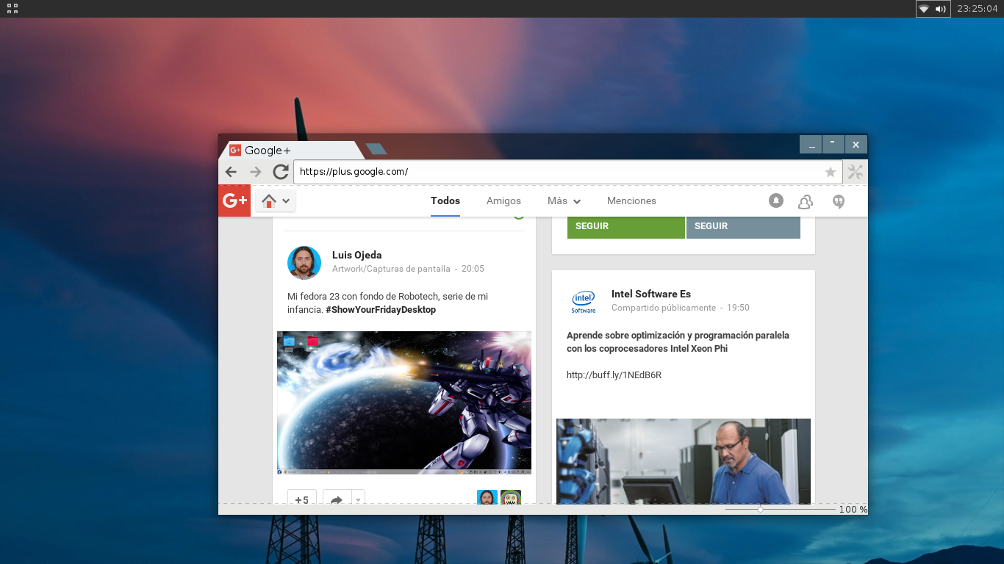Click the green circle icon above Luis's post

tap(518, 217)
